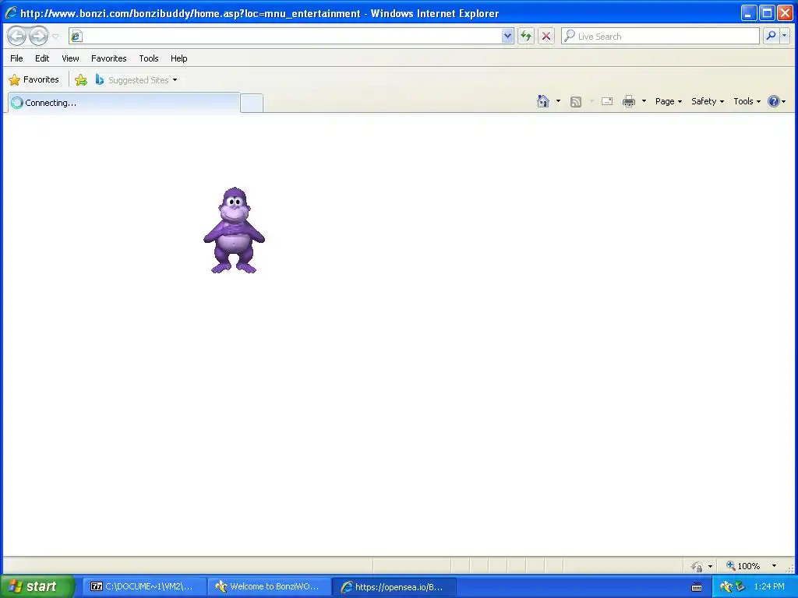The height and width of the screenshot is (598, 798).
Task: Click the Add to Favorites Bar star icon
Action: [x=81, y=80]
